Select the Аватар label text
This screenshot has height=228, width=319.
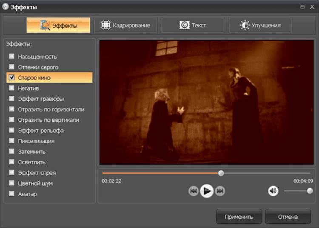click(x=28, y=194)
